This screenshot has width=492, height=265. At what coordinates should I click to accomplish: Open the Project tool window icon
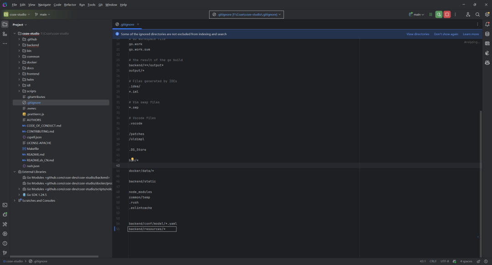5,25
